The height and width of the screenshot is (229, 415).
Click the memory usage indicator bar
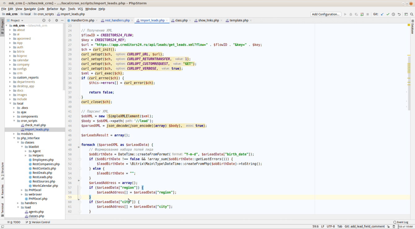405,227
